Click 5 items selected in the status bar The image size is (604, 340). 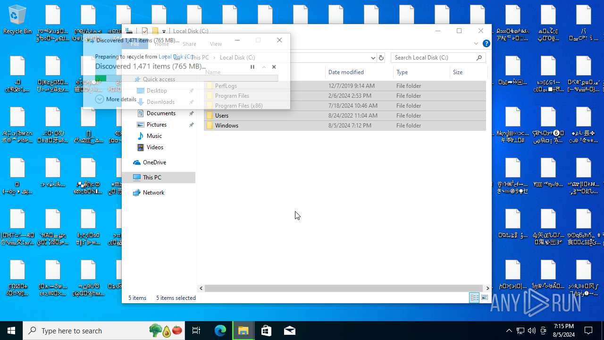(x=176, y=298)
